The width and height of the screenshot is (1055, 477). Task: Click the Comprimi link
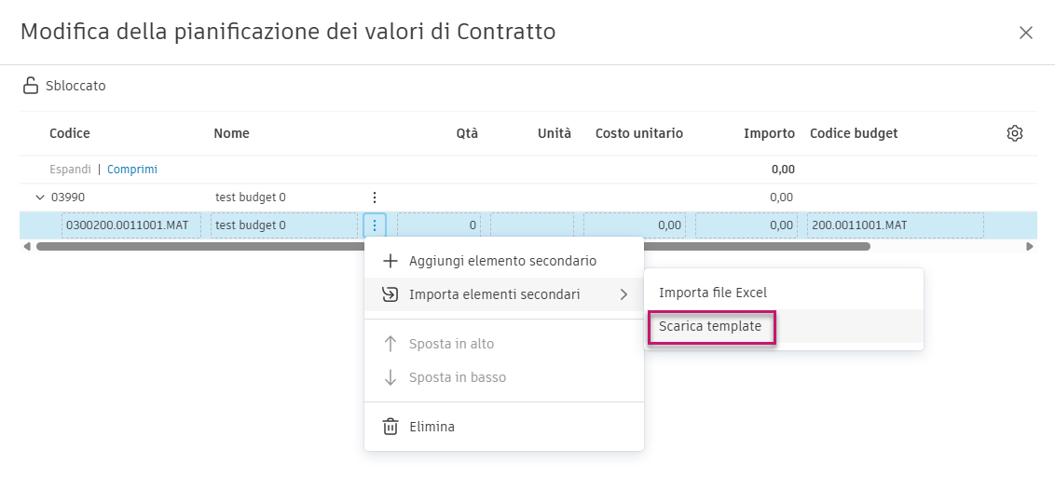point(132,170)
